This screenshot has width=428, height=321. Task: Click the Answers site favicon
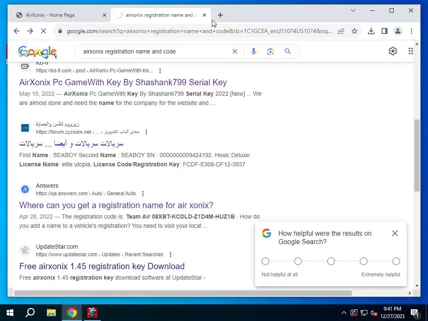pyautogui.click(x=25, y=189)
